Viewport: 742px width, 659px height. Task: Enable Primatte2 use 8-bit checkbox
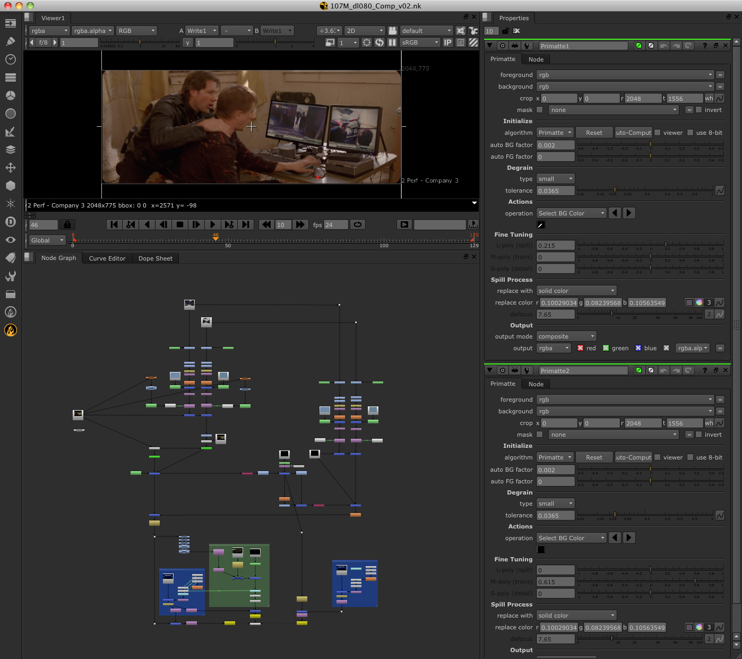(691, 457)
